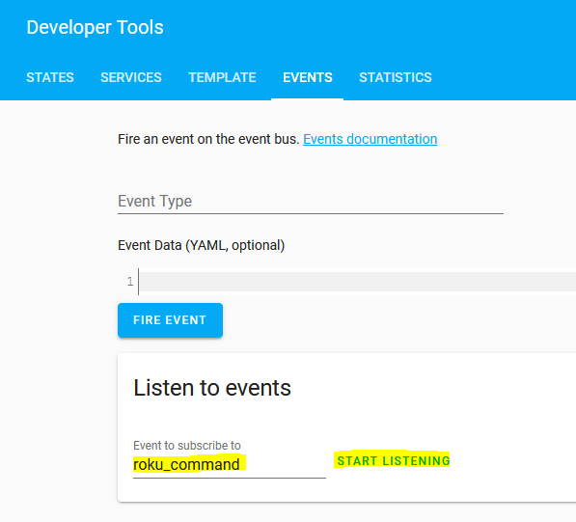
Task: Focus the Event Type input field
Action: [311, 202]
